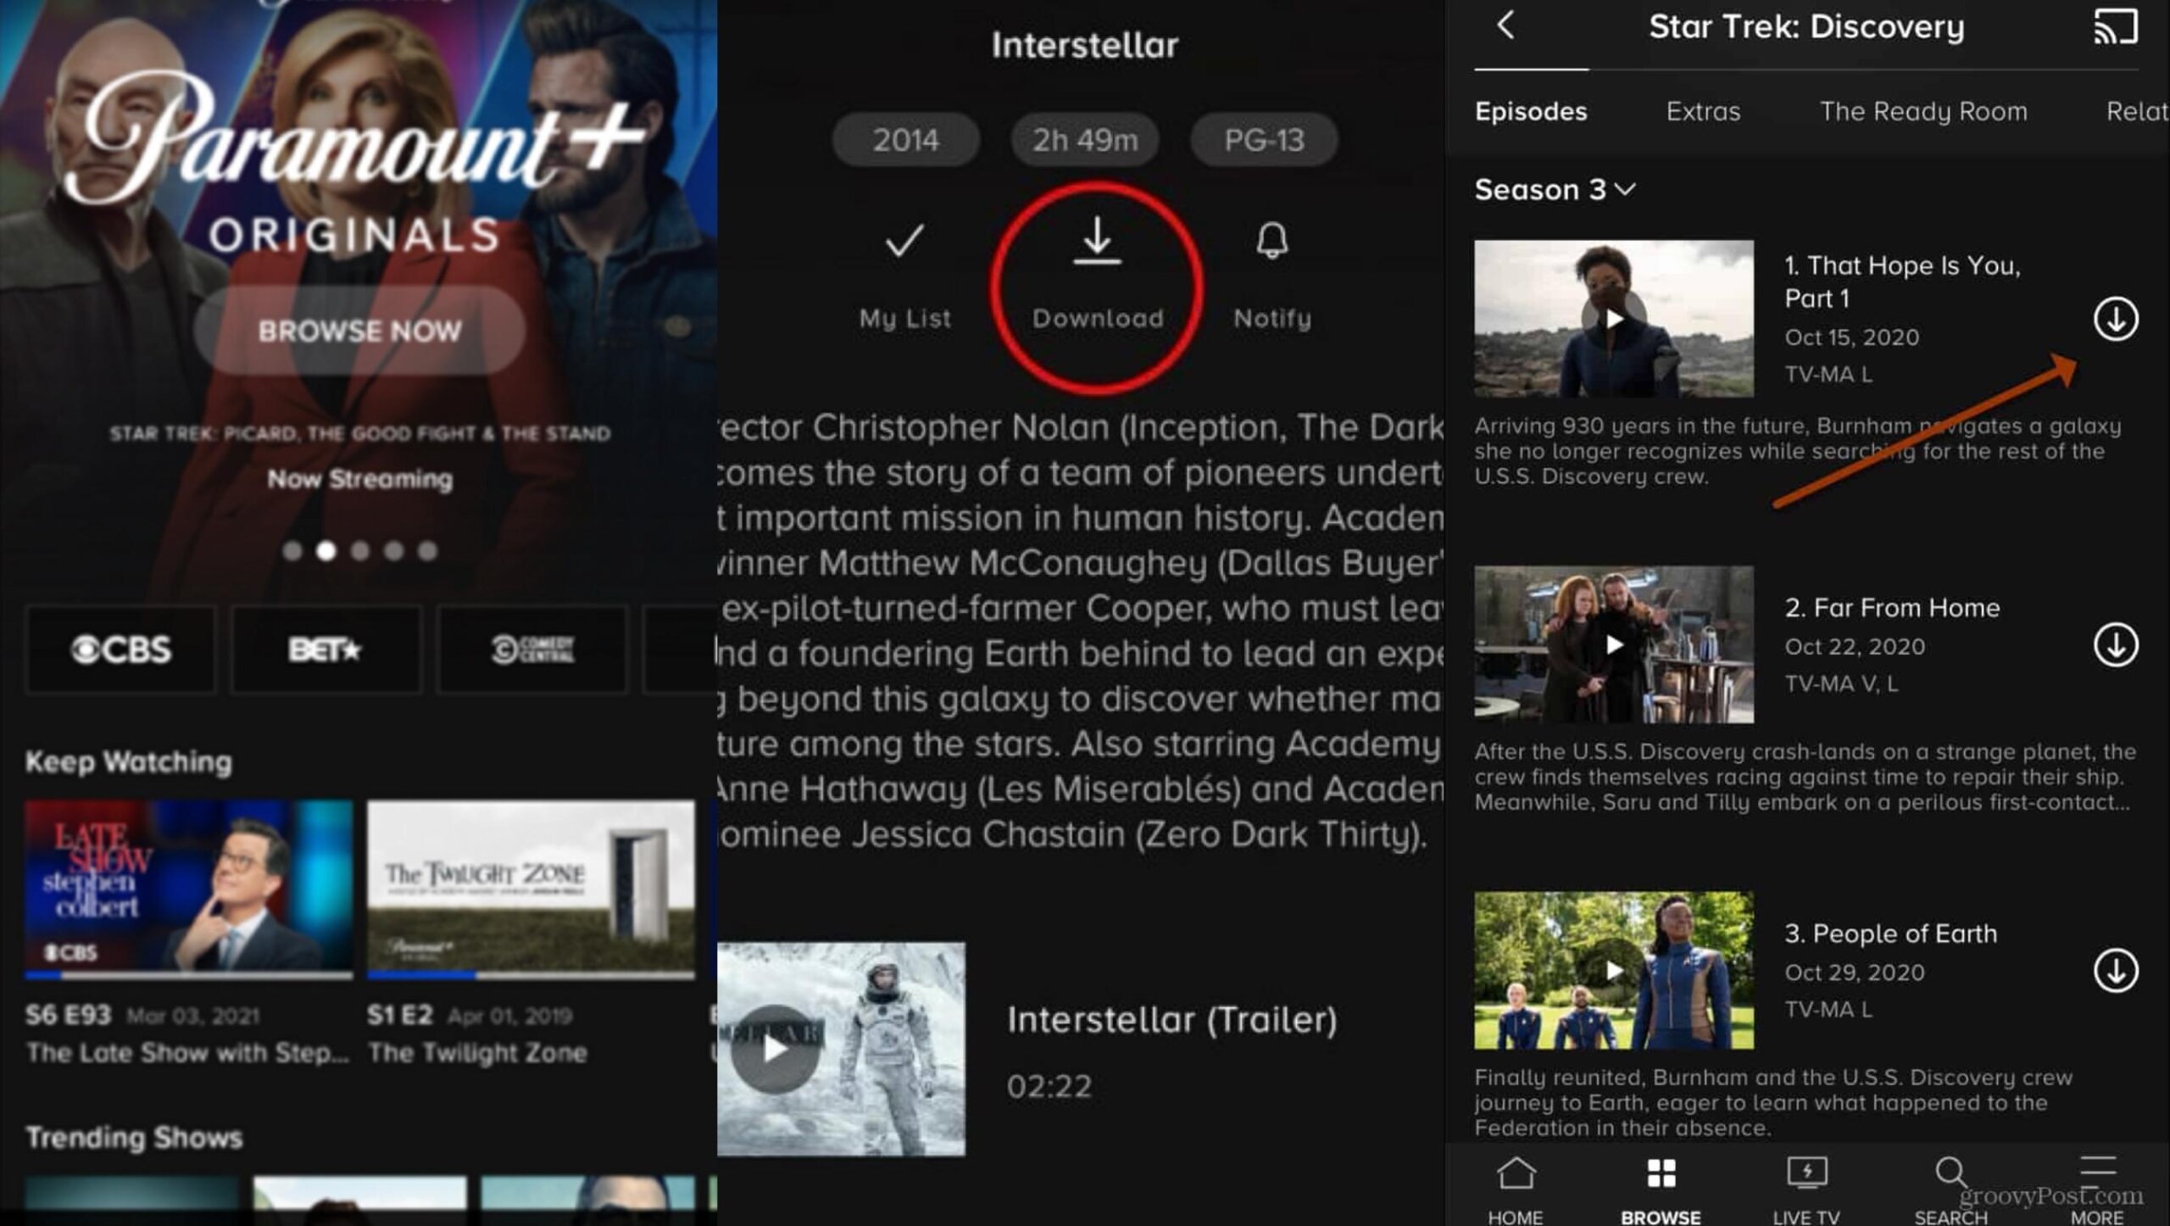Click The Twilight Zone progress bar
The width and height of the screenshot is (2170, 1226).
531,976
